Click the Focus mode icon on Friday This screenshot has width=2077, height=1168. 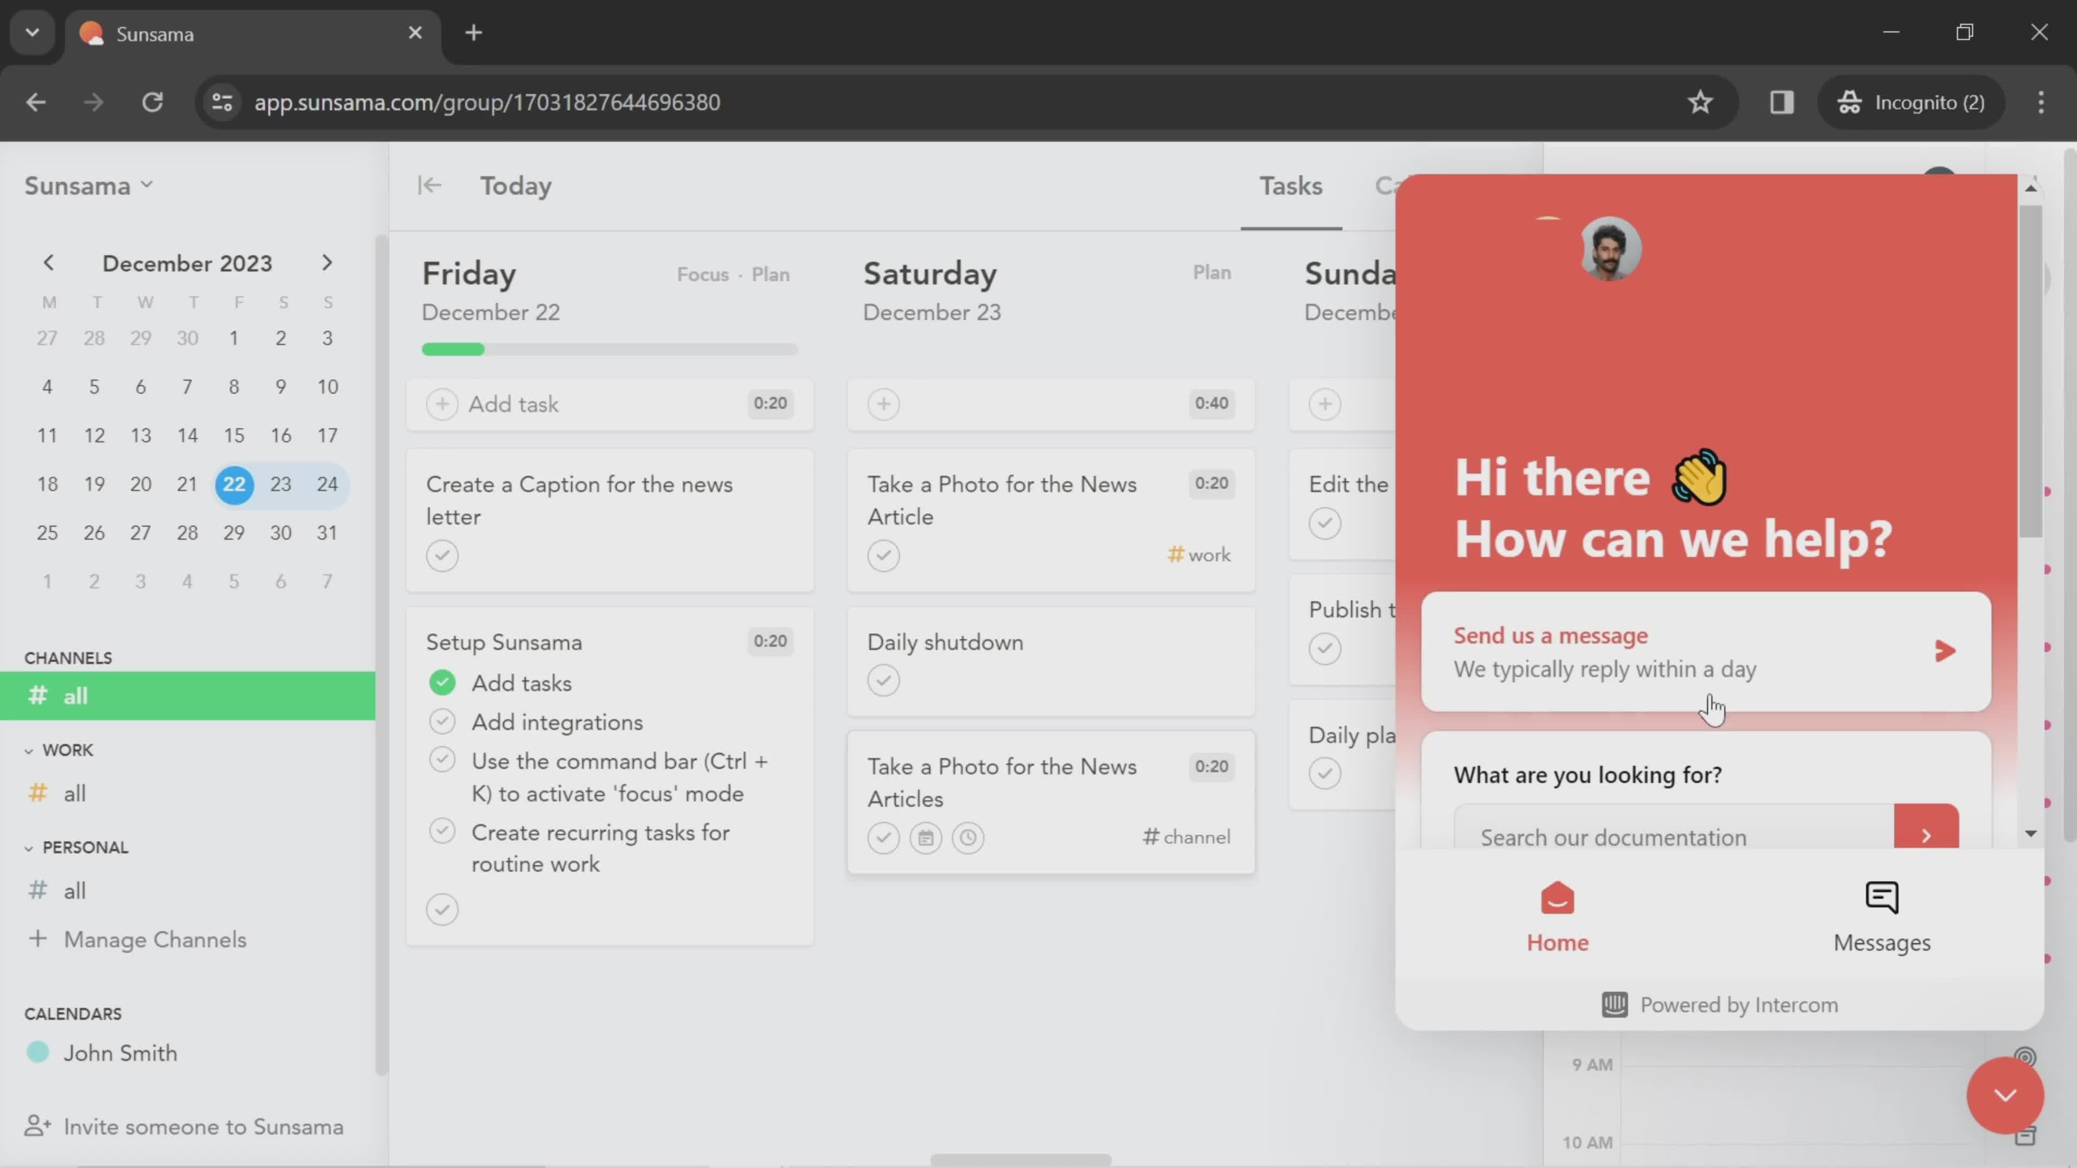click(702, 274)
